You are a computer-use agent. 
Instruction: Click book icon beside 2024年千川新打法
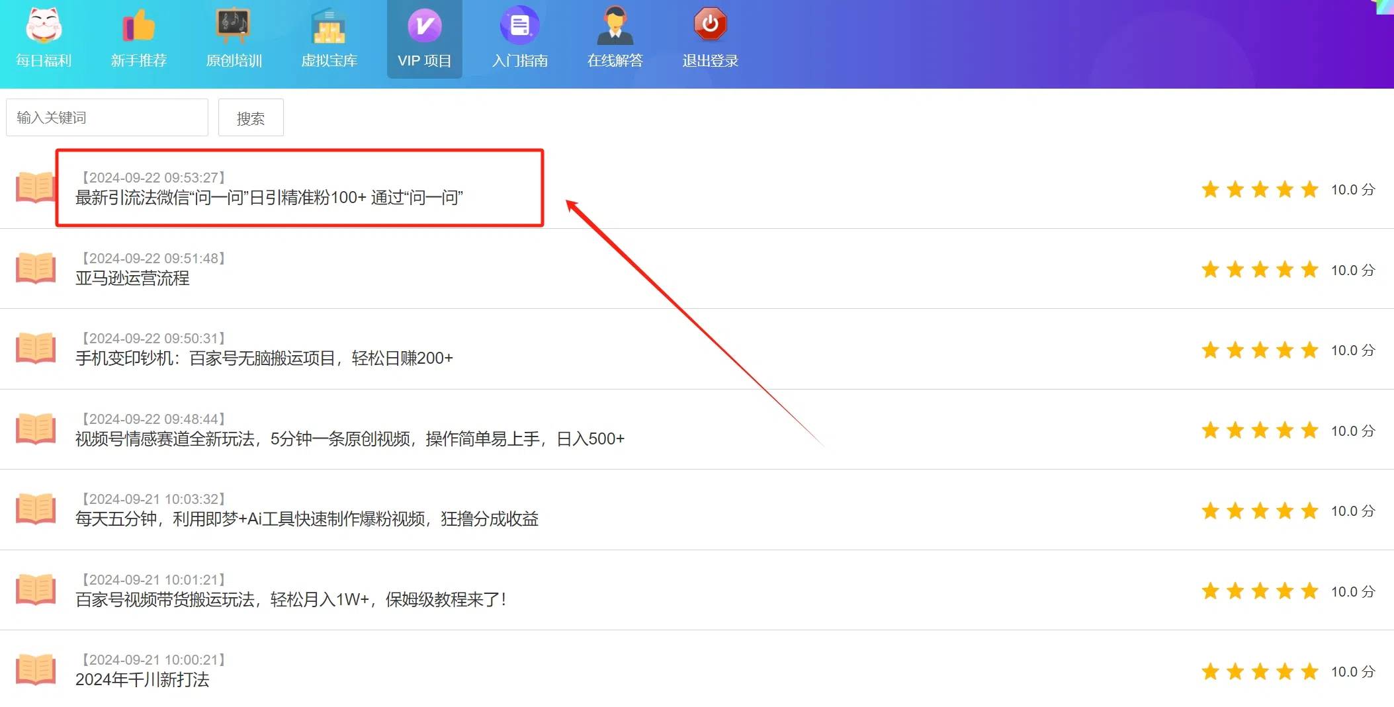pyautogui.click(x=36, y=670)
